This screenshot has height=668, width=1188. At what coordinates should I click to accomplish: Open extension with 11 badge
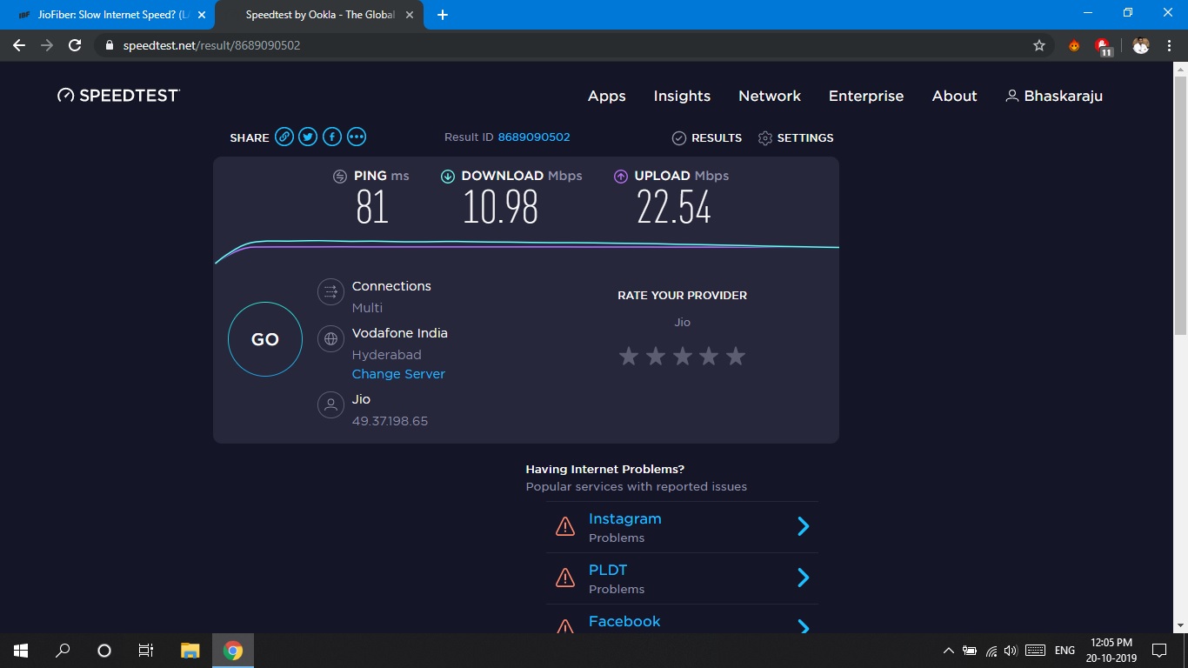(x=1104, y=46)
